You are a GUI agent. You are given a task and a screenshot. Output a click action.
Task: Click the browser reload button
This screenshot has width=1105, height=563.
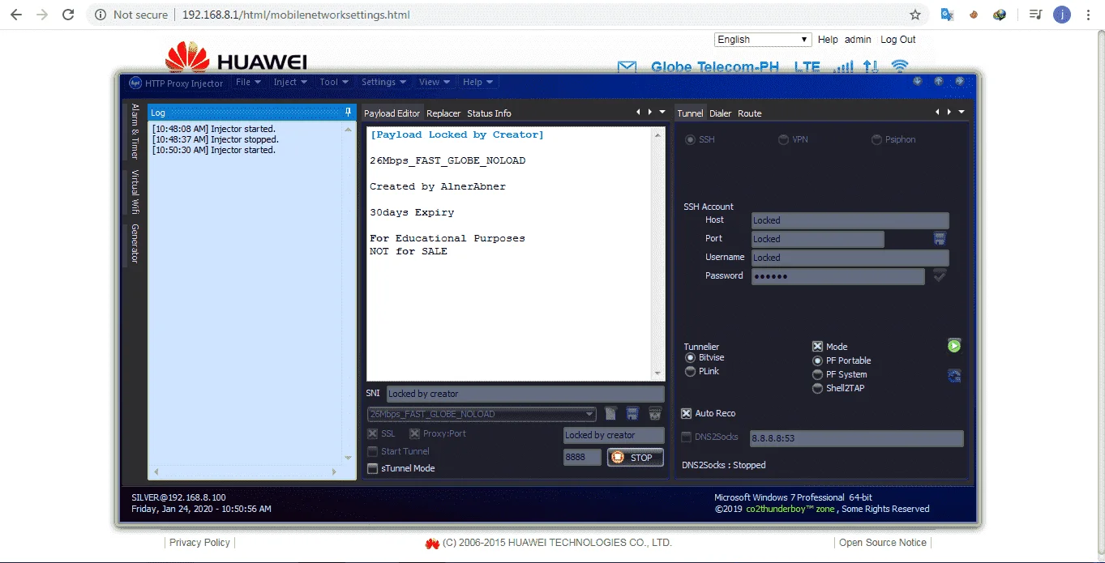pyautogui.click(x=68, y=15)
